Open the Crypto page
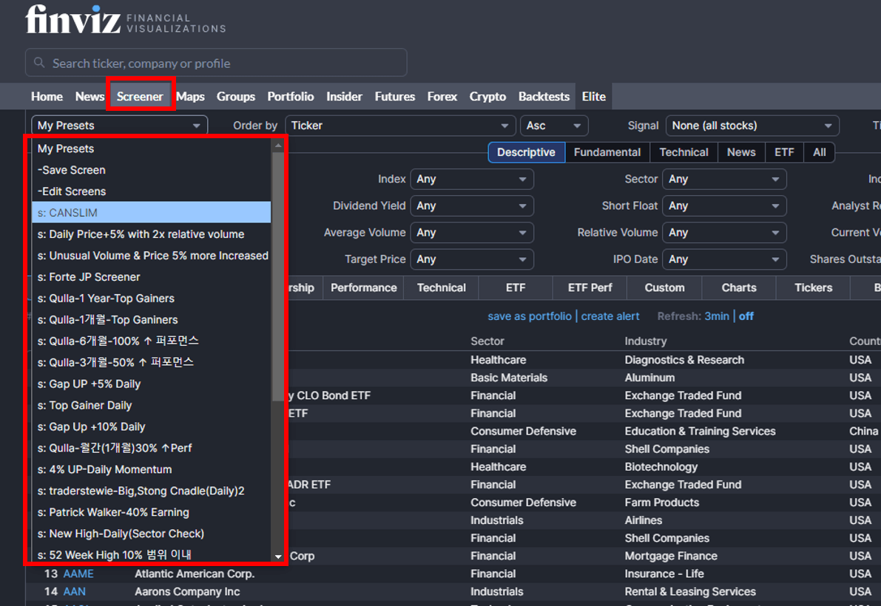The width and height of the screenshot is (881, 606). 487,97
